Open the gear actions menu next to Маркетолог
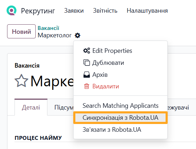The height and width of the screenshot is (149, 196). [77, 36]
